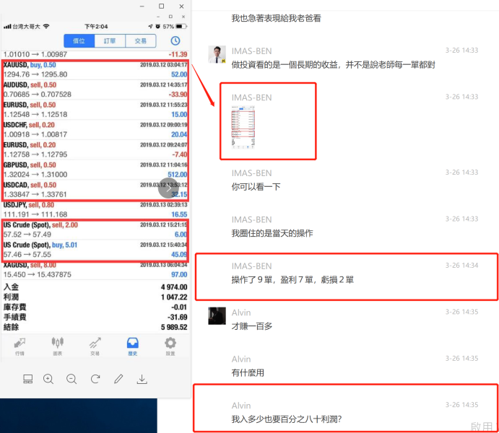Open the 交易 trade icon in bottom bar
The height and width of the screenshot is (433, 499).
click(95, 346)
